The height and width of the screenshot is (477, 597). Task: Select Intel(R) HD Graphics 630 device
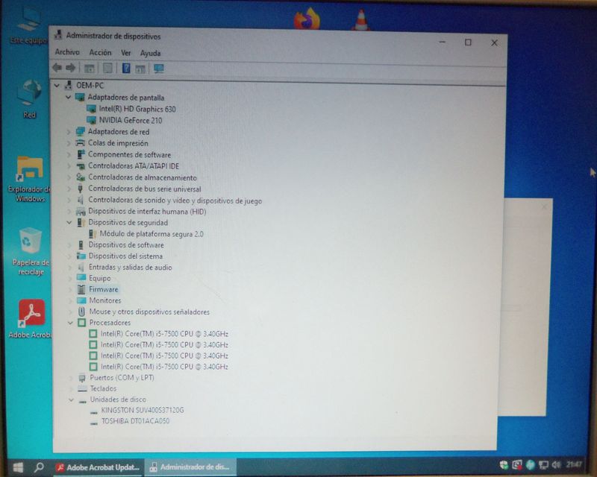tap(137, 109)
